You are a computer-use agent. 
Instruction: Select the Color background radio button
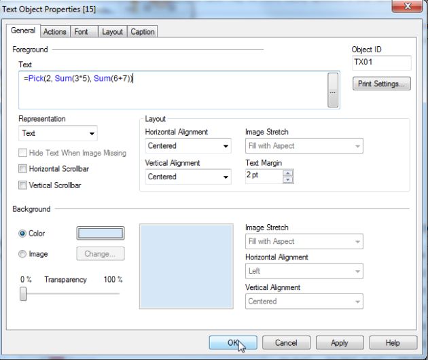click(22, 234)
